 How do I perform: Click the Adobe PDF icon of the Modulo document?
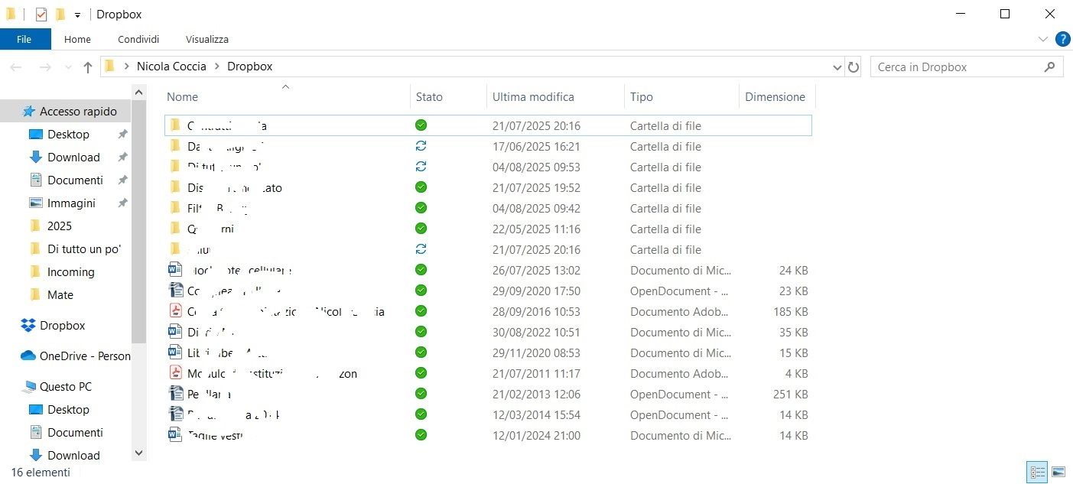[174, 373]
